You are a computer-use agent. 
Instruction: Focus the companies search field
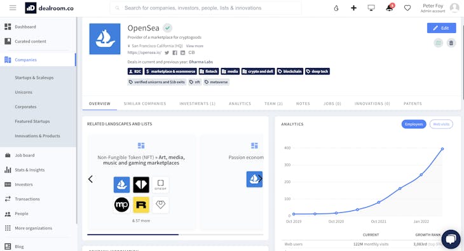(x=206, y=8)
